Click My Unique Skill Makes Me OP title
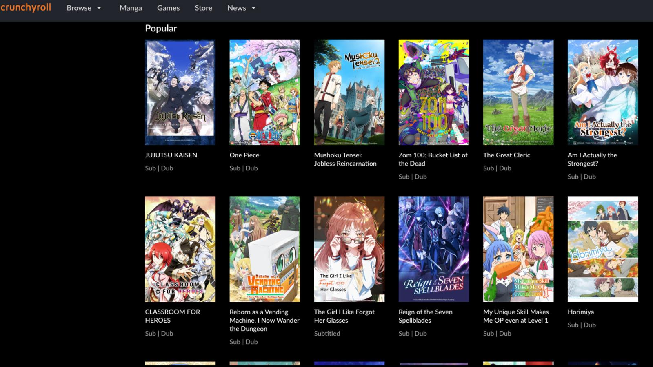Screen dimensions: 653x367 pyautogui.click(x=516, y=316)
